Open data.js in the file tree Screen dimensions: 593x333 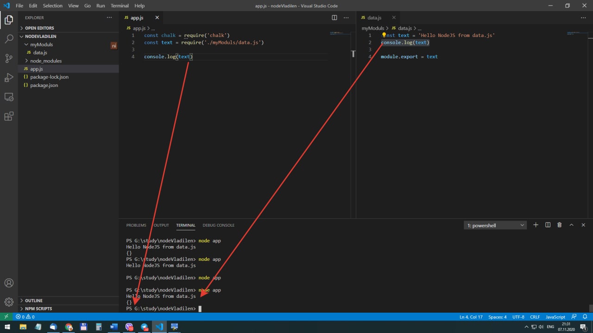(x=69, y=53)
